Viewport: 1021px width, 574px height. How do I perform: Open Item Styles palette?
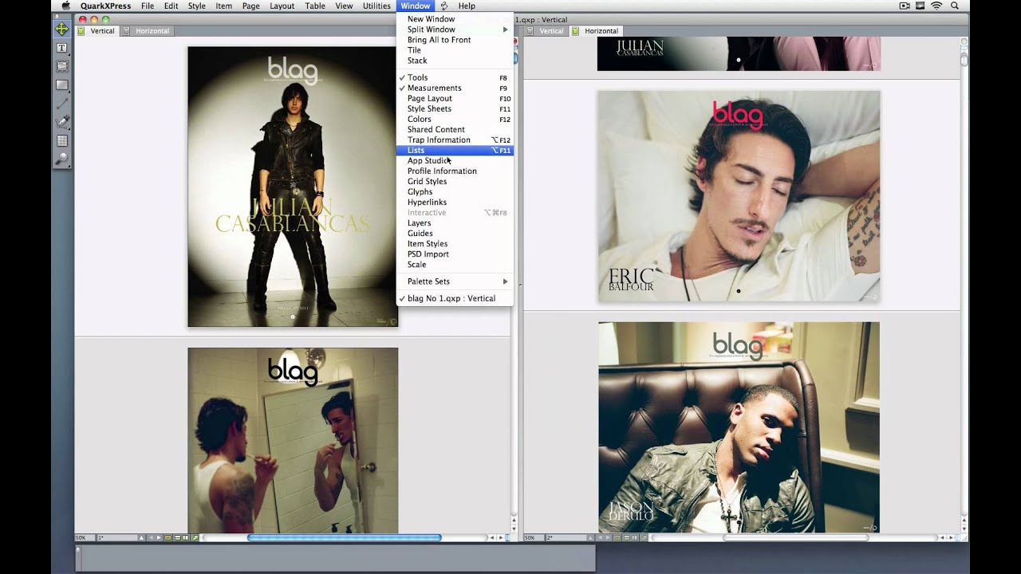tap(455, 244)
